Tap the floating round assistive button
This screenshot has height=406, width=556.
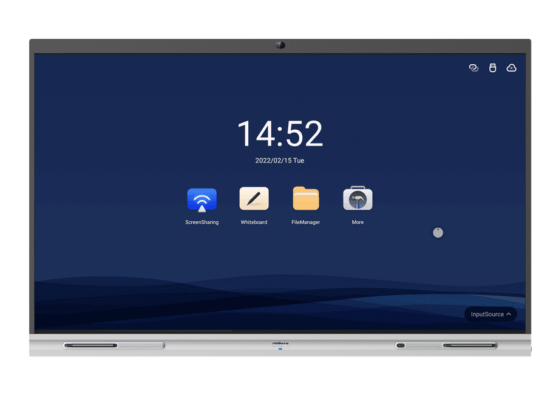438,233
